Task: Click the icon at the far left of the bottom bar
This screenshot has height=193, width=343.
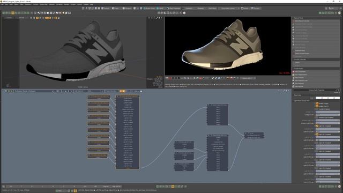Action: pos(4,187)
